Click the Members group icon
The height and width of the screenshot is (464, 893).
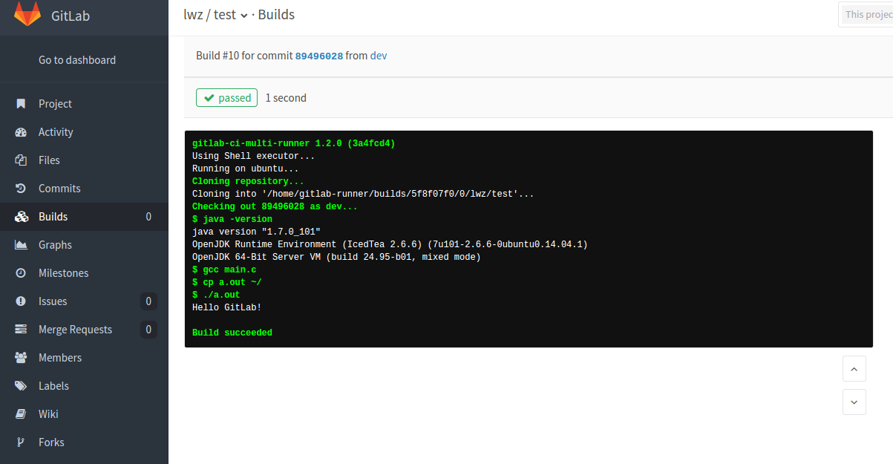point(22,358)
